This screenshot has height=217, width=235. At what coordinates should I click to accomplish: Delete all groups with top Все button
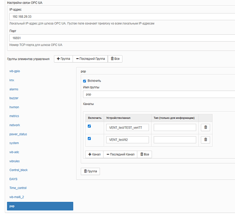[x=115, y=59]
